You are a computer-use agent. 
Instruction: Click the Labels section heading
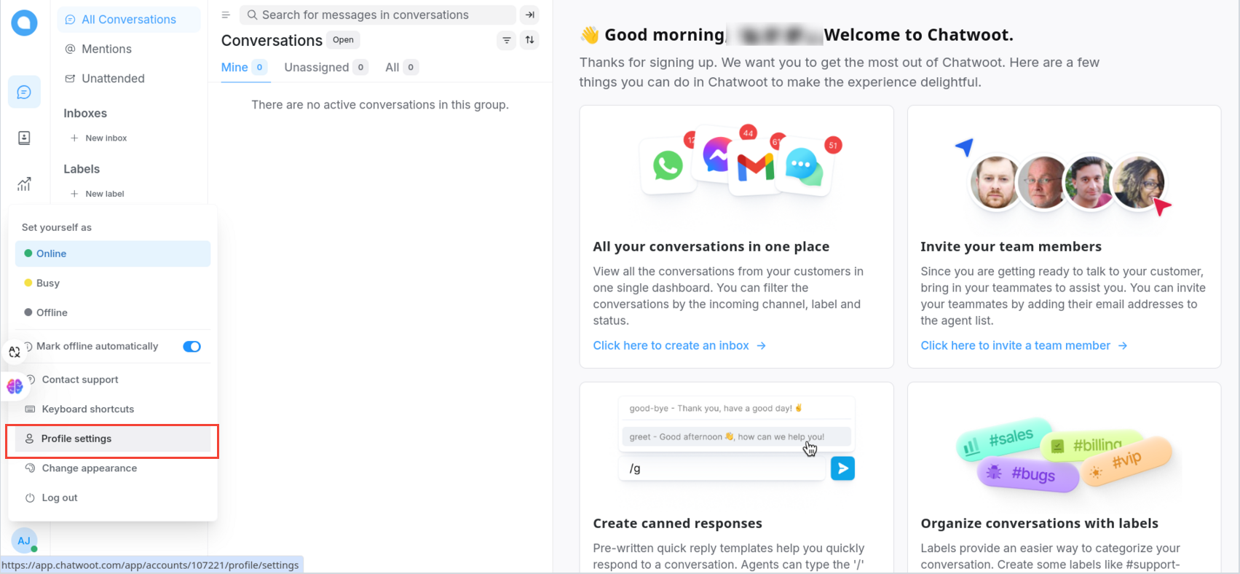click(x=82, y=169)
